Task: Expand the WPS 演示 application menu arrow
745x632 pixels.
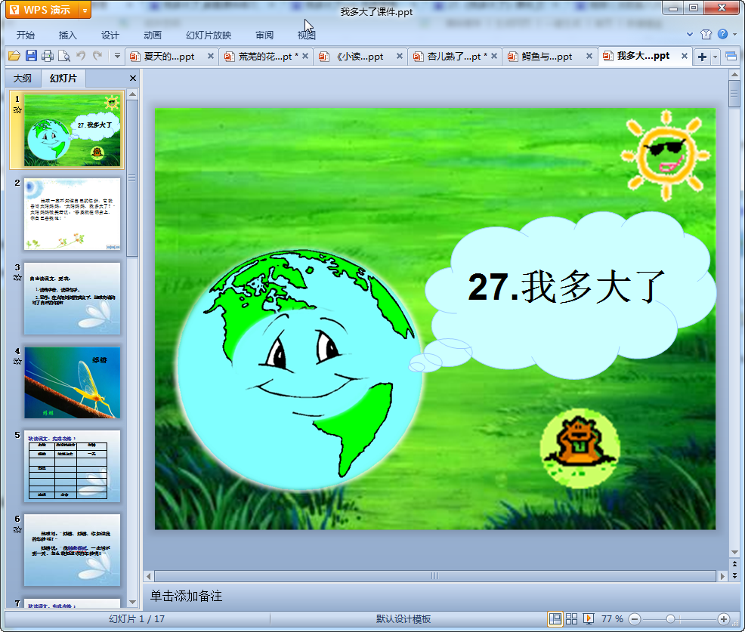Action: point(84,10)
